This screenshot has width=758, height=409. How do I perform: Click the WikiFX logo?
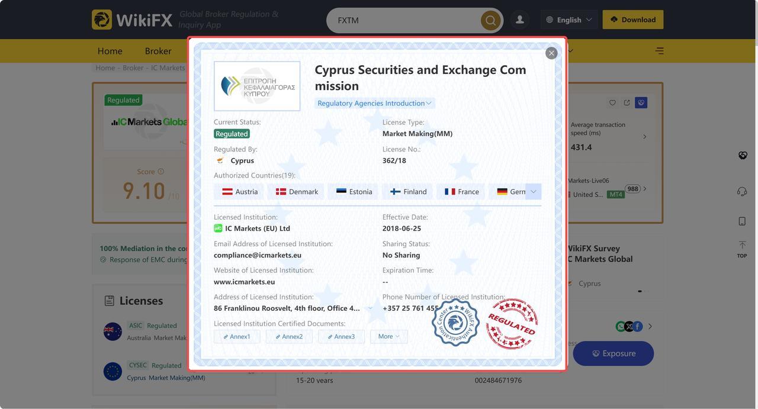[x=132, y=20]
